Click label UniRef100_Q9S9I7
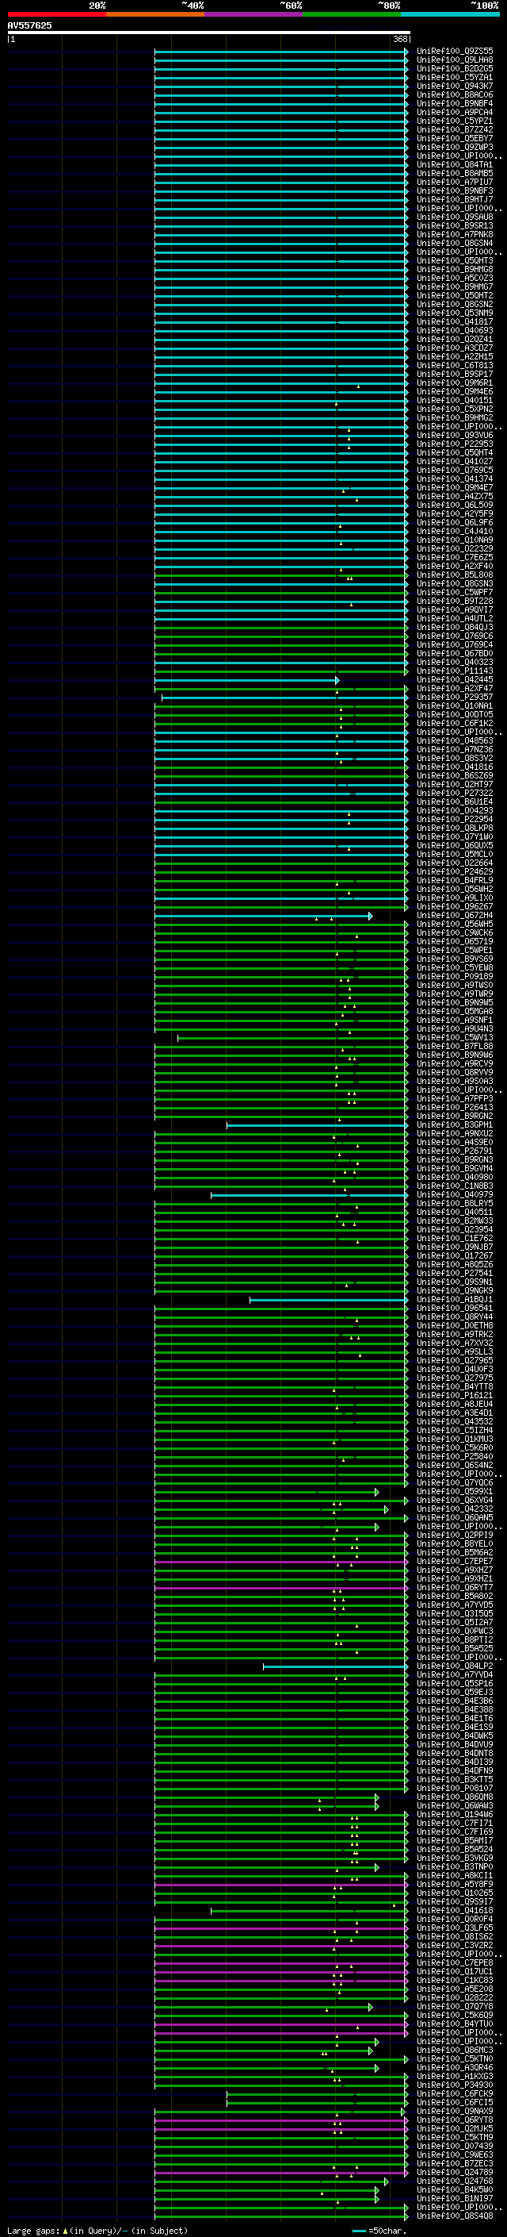This screenshot has height=2237, width=507. pos(455,1901)
